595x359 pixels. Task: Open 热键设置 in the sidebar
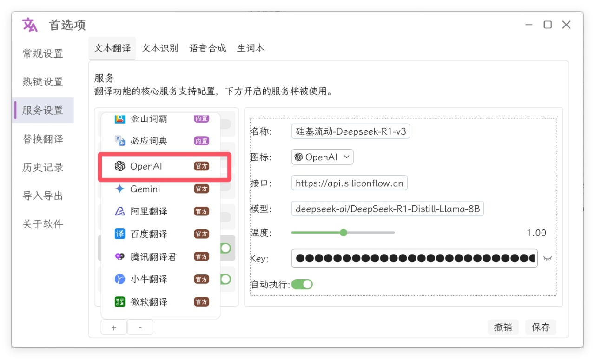pyautogui.click(x=43, y=82)
